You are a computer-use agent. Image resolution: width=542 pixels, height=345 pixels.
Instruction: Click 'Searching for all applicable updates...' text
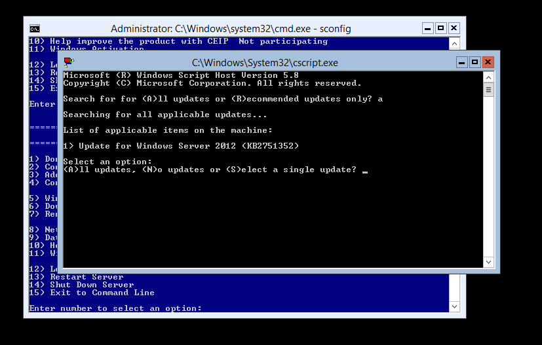165,115
